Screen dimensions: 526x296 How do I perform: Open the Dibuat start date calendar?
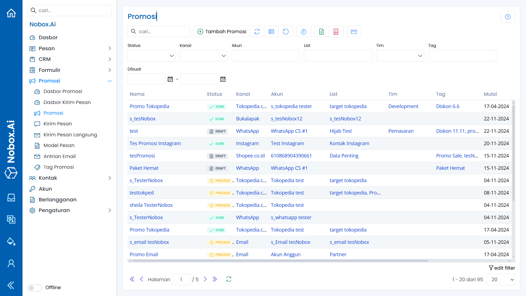coord(170,79)
